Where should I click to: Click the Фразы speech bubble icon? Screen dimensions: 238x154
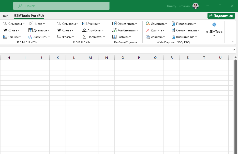coord(59,37)
